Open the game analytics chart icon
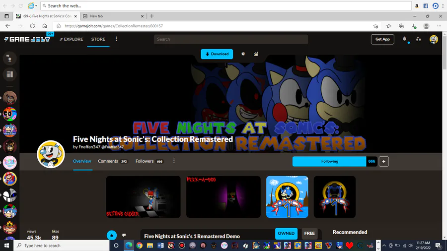 tap(256, 54)
